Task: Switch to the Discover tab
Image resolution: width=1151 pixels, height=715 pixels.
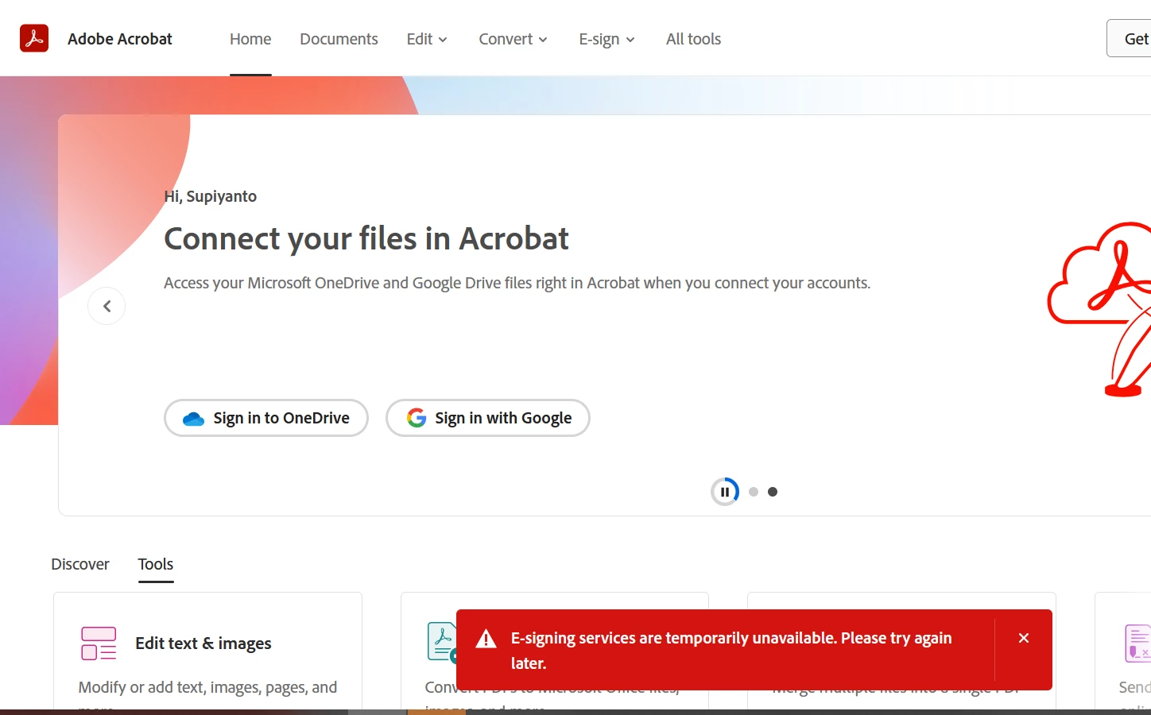Action: click(80, 564)
